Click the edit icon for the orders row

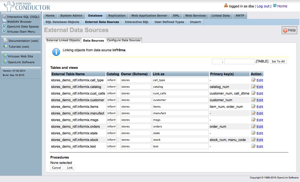click(253, 126)
